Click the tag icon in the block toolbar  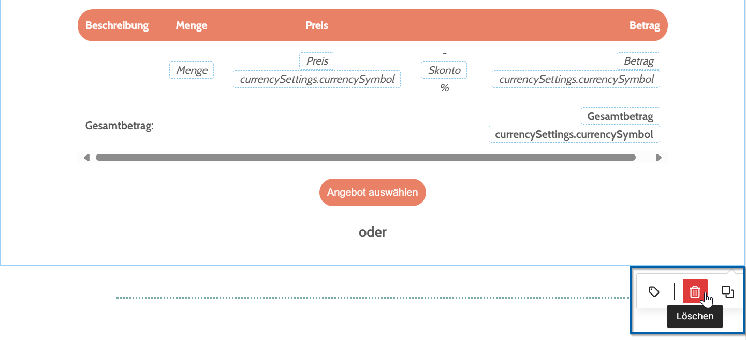tap(654, 292)
